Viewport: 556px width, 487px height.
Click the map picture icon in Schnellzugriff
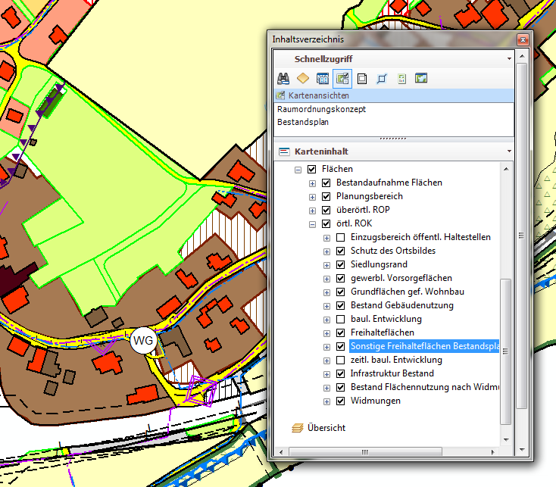click(421, 78)
